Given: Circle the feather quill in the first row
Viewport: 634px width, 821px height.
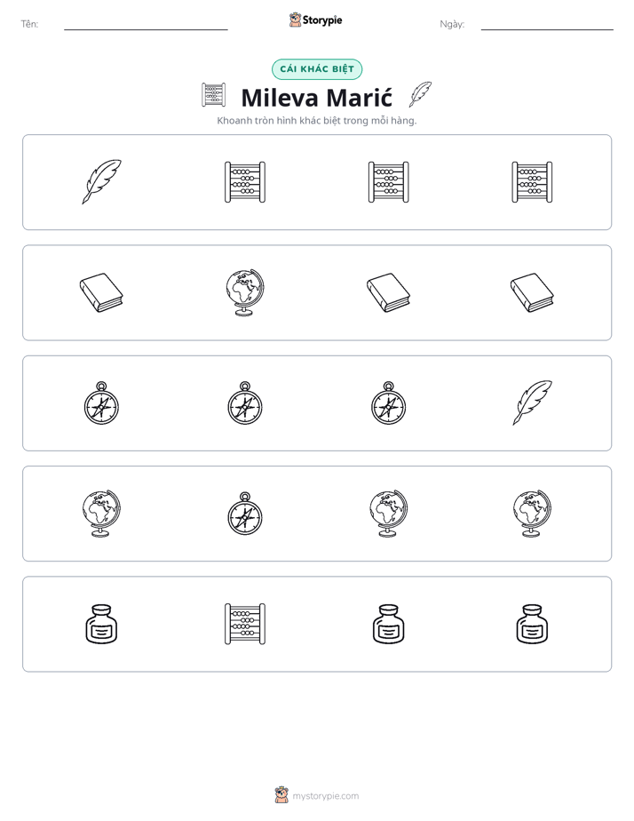Looking at the screenshot, I should pyautogui.click(x=101, y=181).
